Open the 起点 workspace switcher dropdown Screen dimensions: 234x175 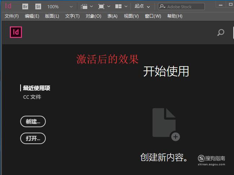[x=142, y=6]
